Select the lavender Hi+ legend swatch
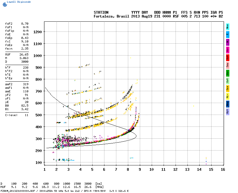This screenshot has height=193, width=238. [x=228, y=112]
